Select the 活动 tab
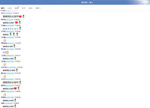The width and height of the screenshot is (150, 108). [x=30, y=8]
